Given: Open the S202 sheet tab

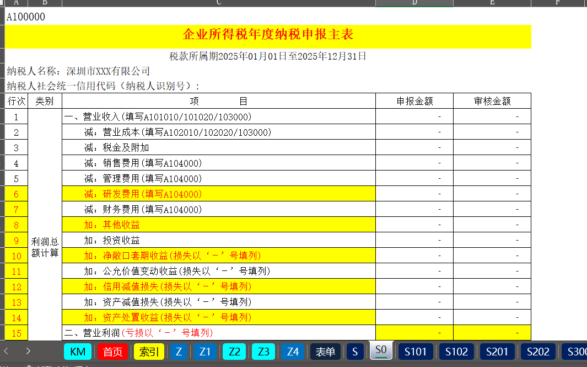Looking at the screenshot, I should click(x=538, y=352).
